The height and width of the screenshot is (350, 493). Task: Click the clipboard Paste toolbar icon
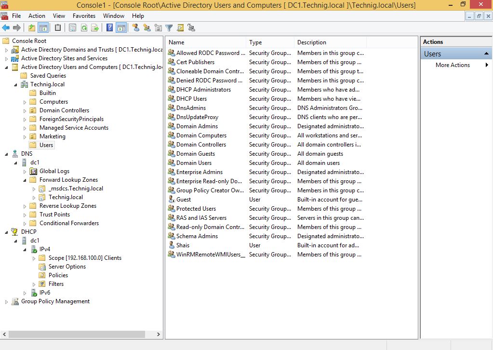coord(58,27)
